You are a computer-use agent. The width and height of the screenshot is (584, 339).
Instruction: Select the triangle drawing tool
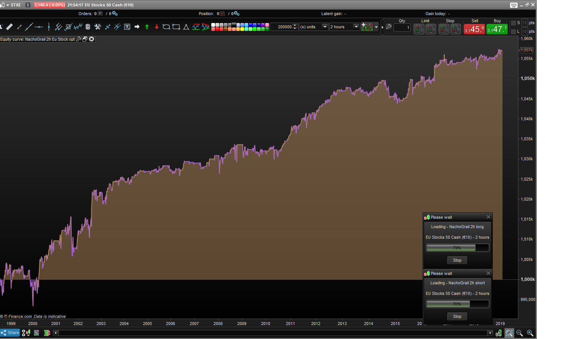pyautogui.click(x=186, y=27)
